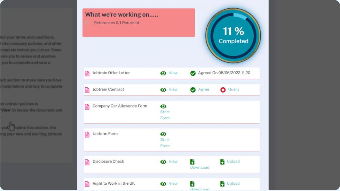Click the Disclosure Check document icon

pos(87,162)
